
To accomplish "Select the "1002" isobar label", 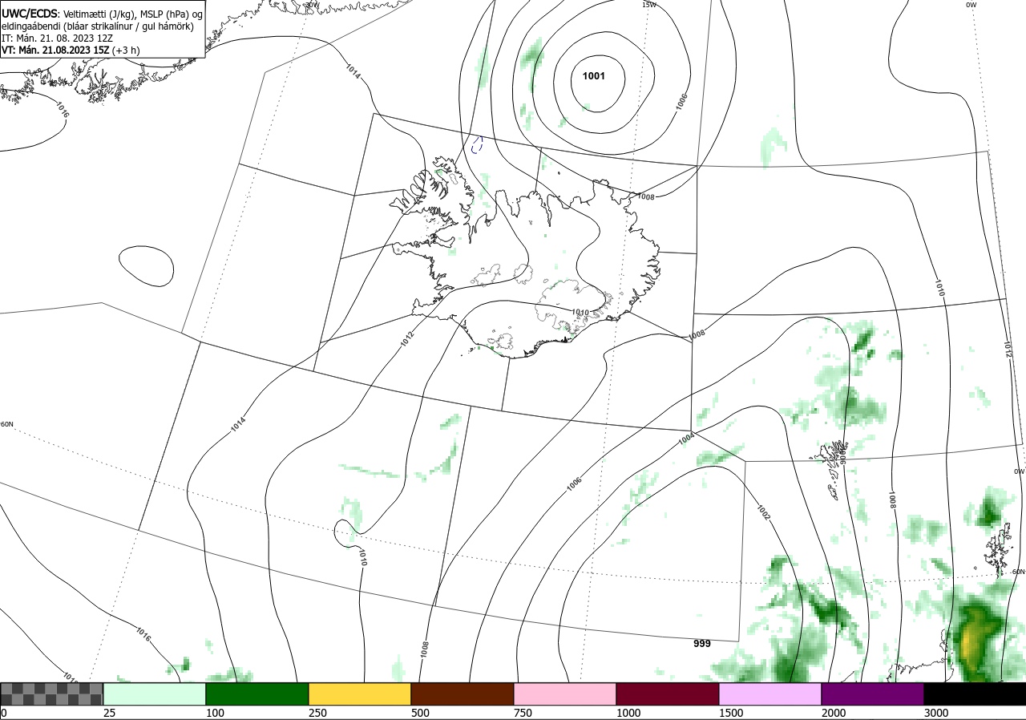I will (762, 512).
